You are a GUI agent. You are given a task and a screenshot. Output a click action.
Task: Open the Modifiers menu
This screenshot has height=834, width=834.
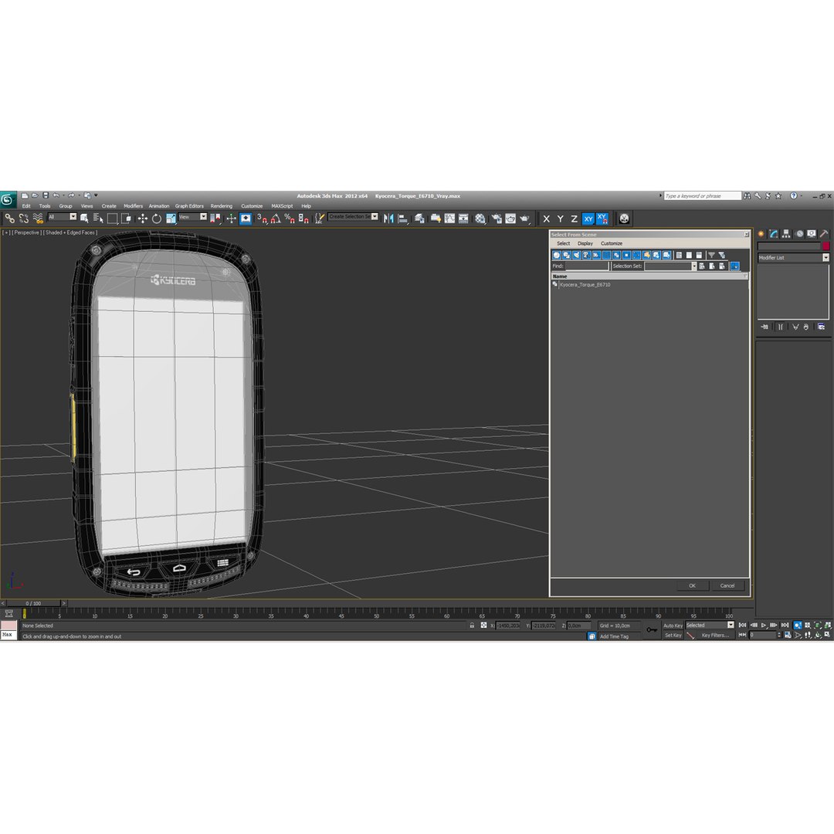(x=133, y=206)
